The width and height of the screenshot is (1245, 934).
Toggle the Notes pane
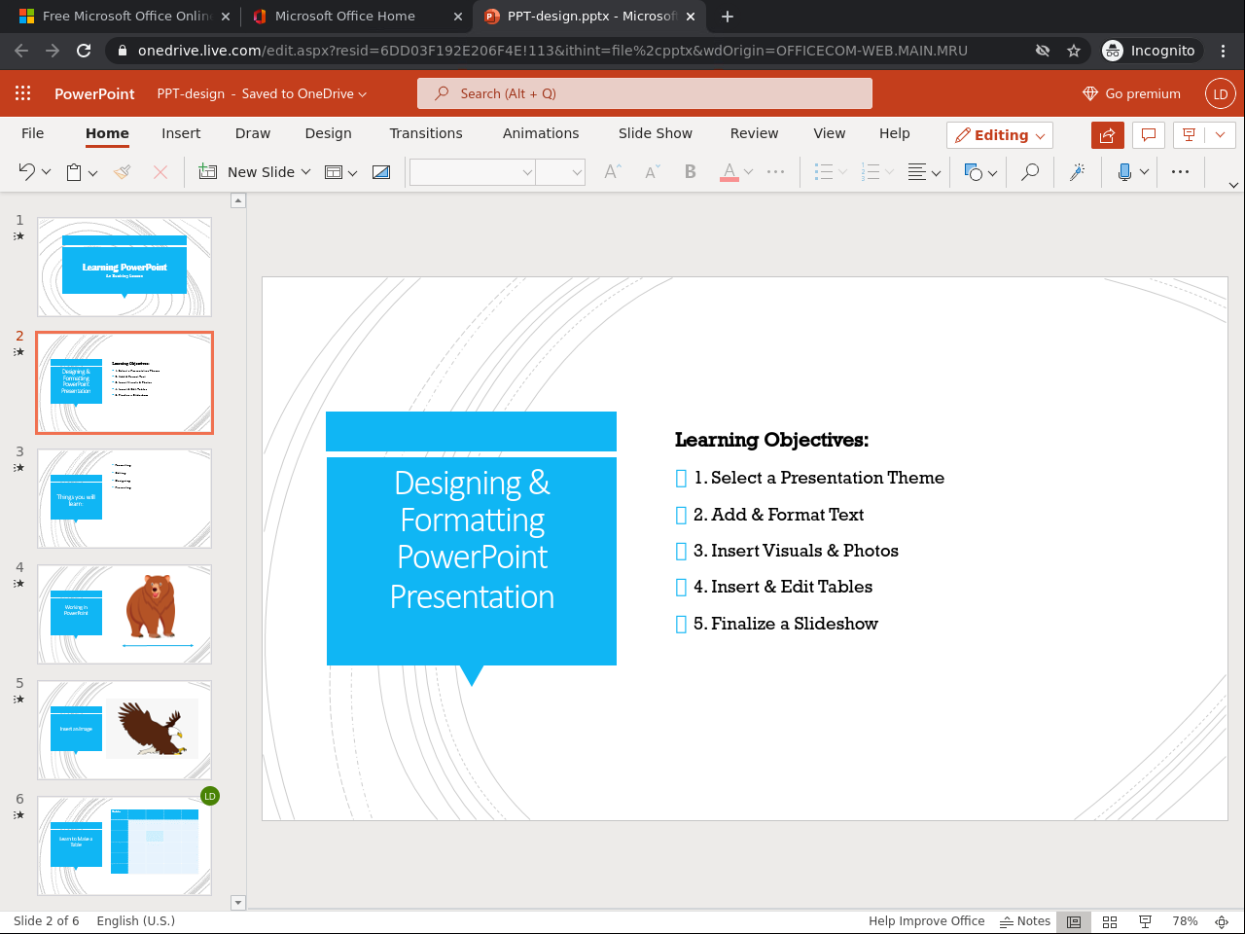(x=1025, y=921)
